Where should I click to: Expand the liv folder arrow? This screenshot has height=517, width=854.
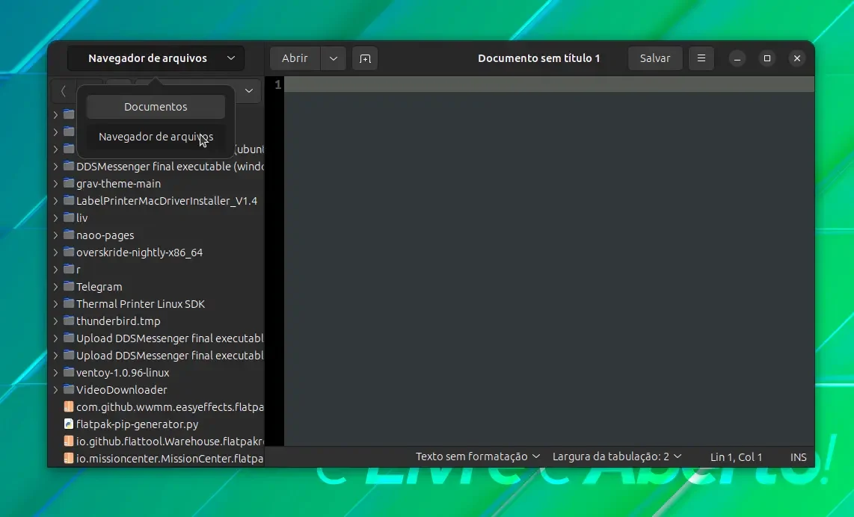point(55,217)
